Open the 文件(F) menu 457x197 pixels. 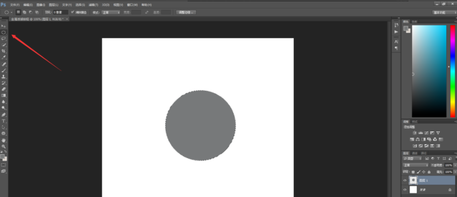coord(15,5)
